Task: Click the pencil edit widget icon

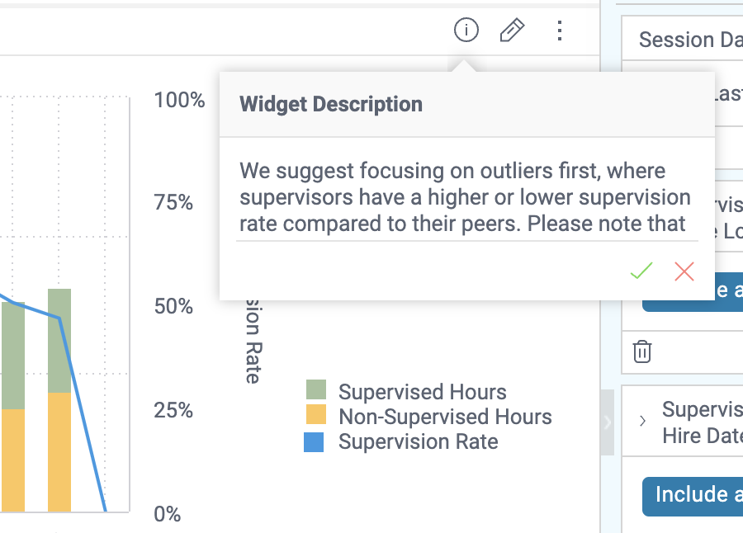Action: pyautogui.click(x=513, y=31)
